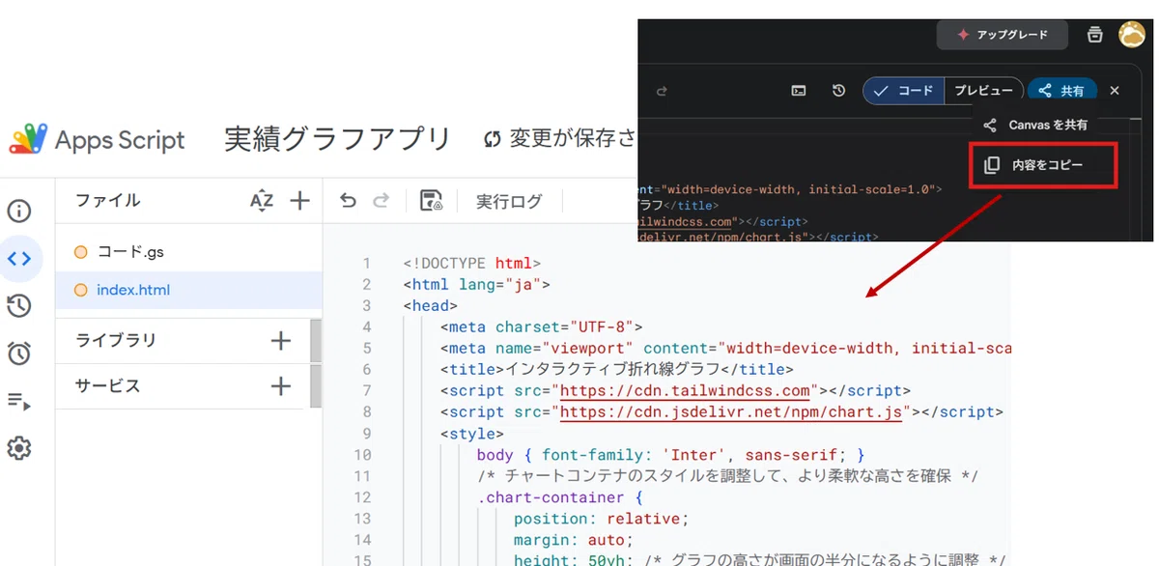Click the .chart-container { line
Viewport: 1159px width, 566px height.
[559, 497]
